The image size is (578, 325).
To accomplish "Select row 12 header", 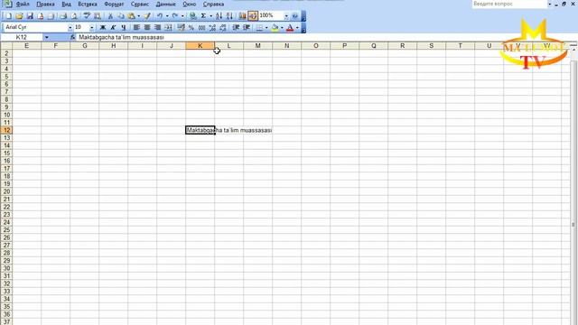I will [x=6, y=130].
